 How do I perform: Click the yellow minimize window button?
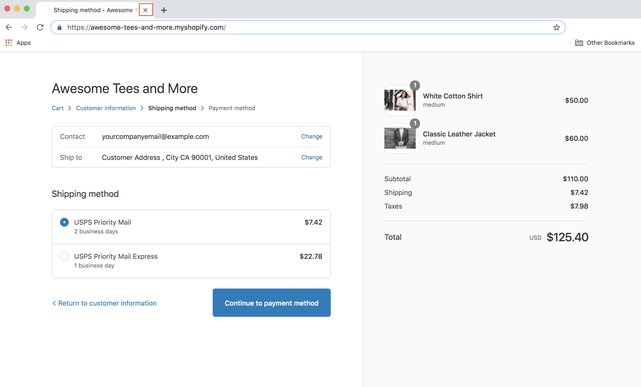click(17, 8)
